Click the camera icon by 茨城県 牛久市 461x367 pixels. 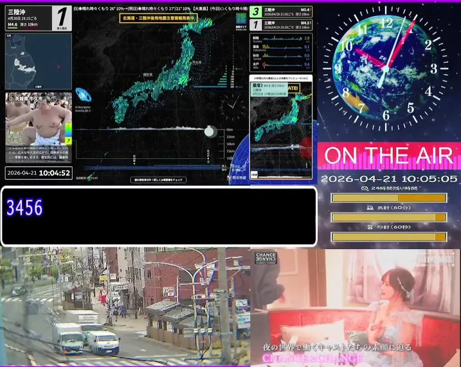pos(11,99)
